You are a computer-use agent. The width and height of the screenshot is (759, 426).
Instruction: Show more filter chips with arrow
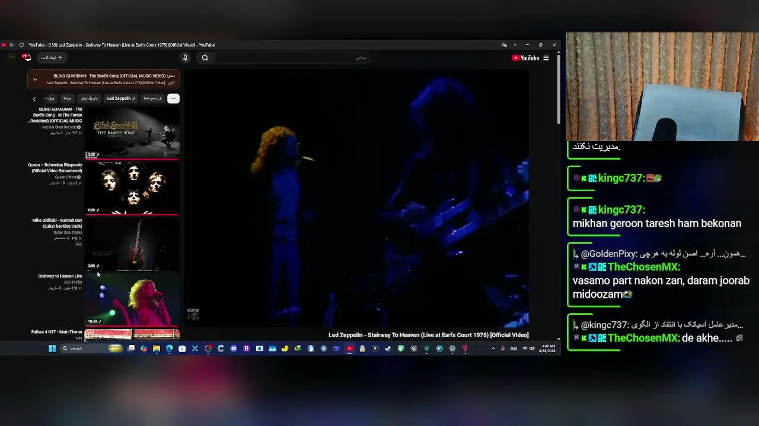[x=34, y=99]
